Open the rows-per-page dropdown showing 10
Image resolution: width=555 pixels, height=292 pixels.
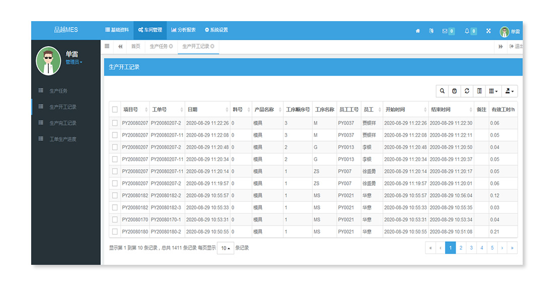225,248
